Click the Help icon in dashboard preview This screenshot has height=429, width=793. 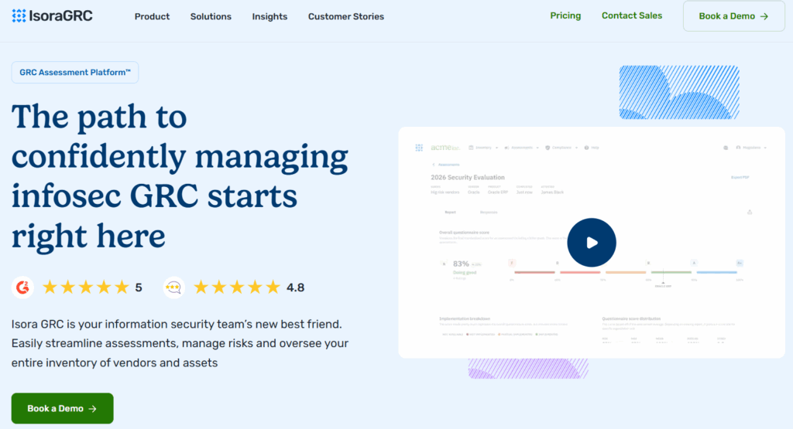tap(587, 147)
